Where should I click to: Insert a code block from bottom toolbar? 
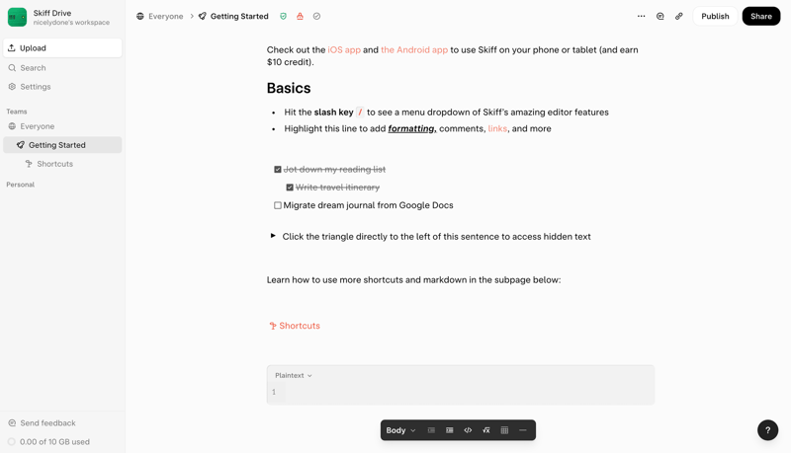pyautogui.click(x=468, y=430)
